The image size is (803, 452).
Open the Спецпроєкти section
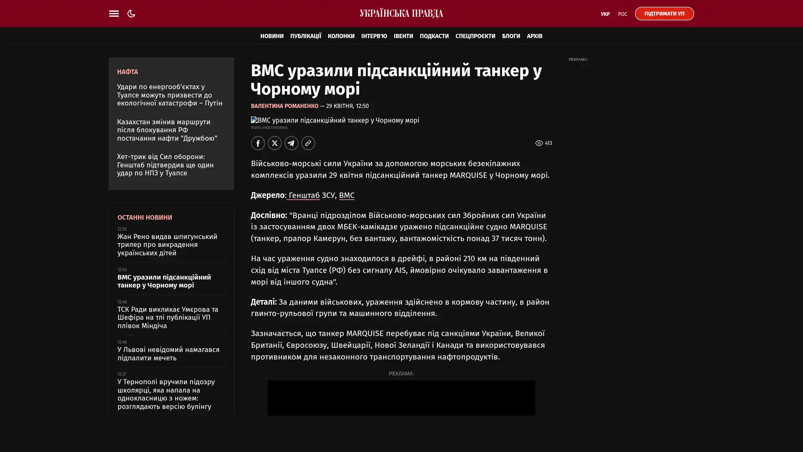coord(475,36)
